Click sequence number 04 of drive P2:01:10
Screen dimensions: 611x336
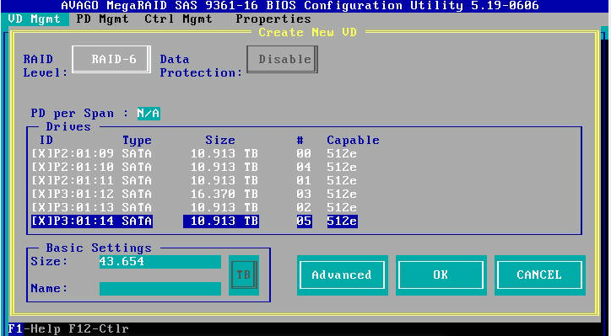(x=304, y=168)
